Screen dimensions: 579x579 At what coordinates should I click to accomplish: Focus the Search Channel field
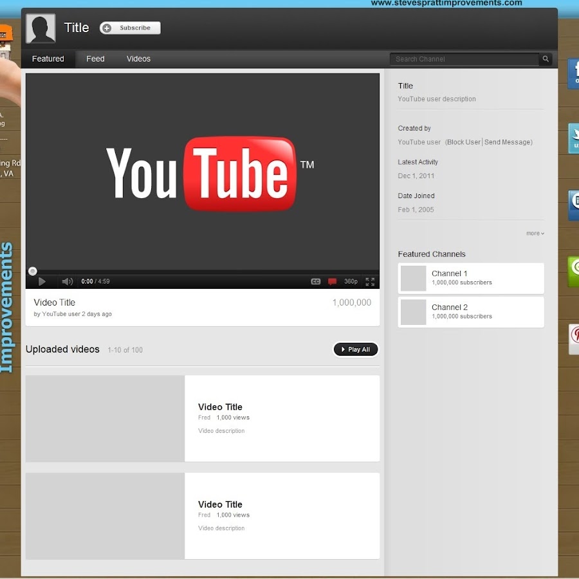pos(464,59)
